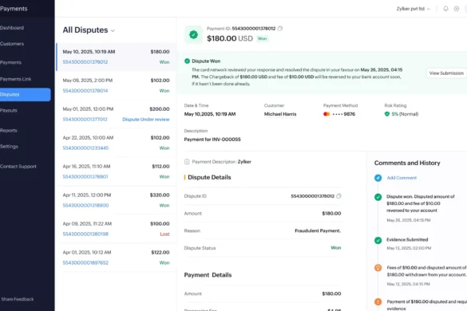Viewport: 467px width, 311px height.
Task: Click the orange fees withdrawn history icon
Action: [378, 268]
